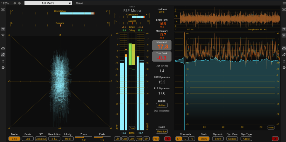Click the expand panel icon at top left
286x142 pixels.
point(3,10)
